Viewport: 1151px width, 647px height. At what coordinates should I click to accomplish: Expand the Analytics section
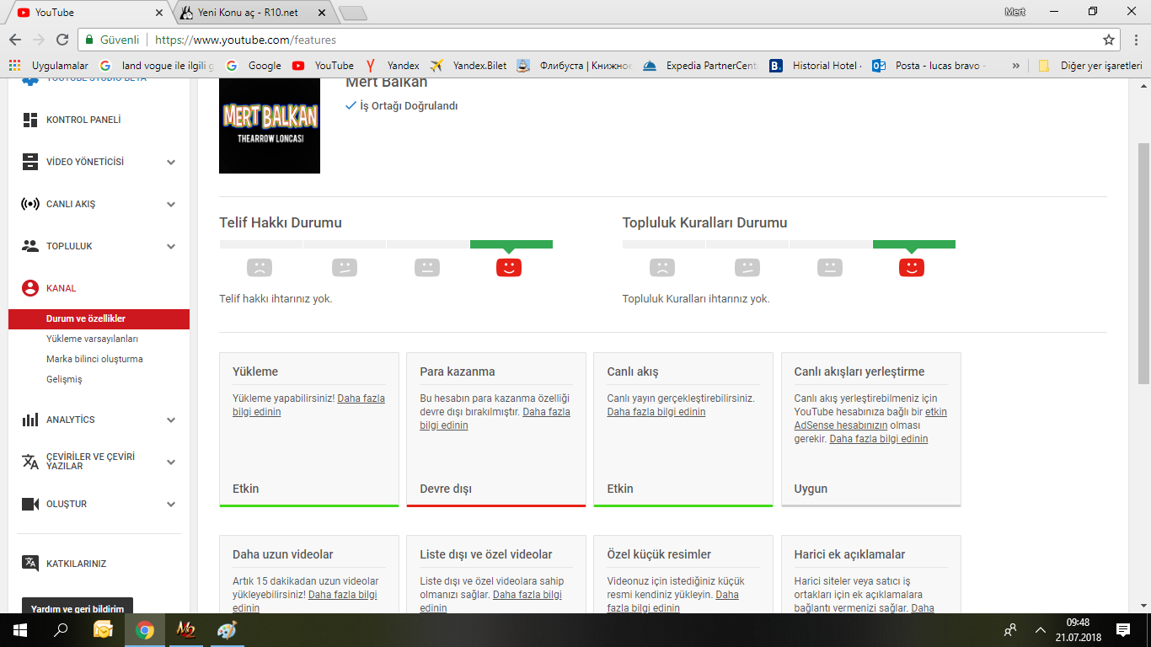point(171,420)
